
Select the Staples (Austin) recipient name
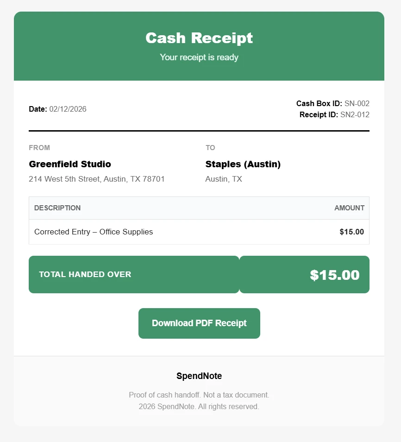point(243,164)
